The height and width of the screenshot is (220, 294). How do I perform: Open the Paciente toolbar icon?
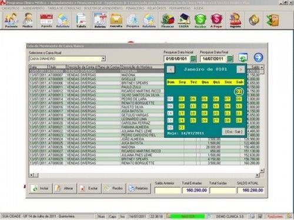[x=11, y=21]
